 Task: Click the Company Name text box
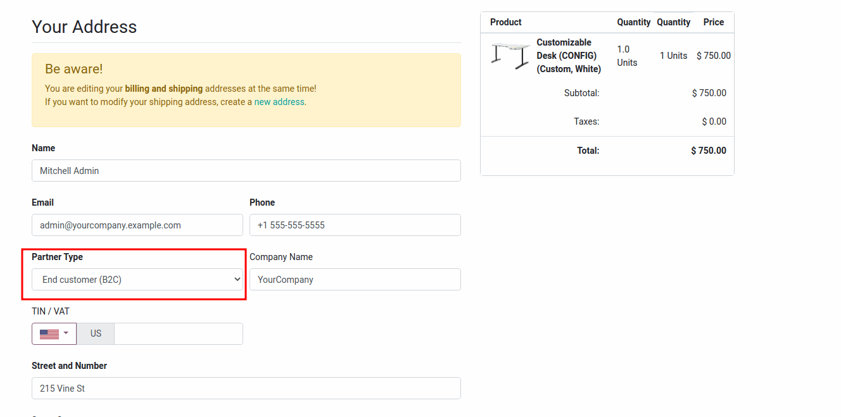tap(355, 280)
